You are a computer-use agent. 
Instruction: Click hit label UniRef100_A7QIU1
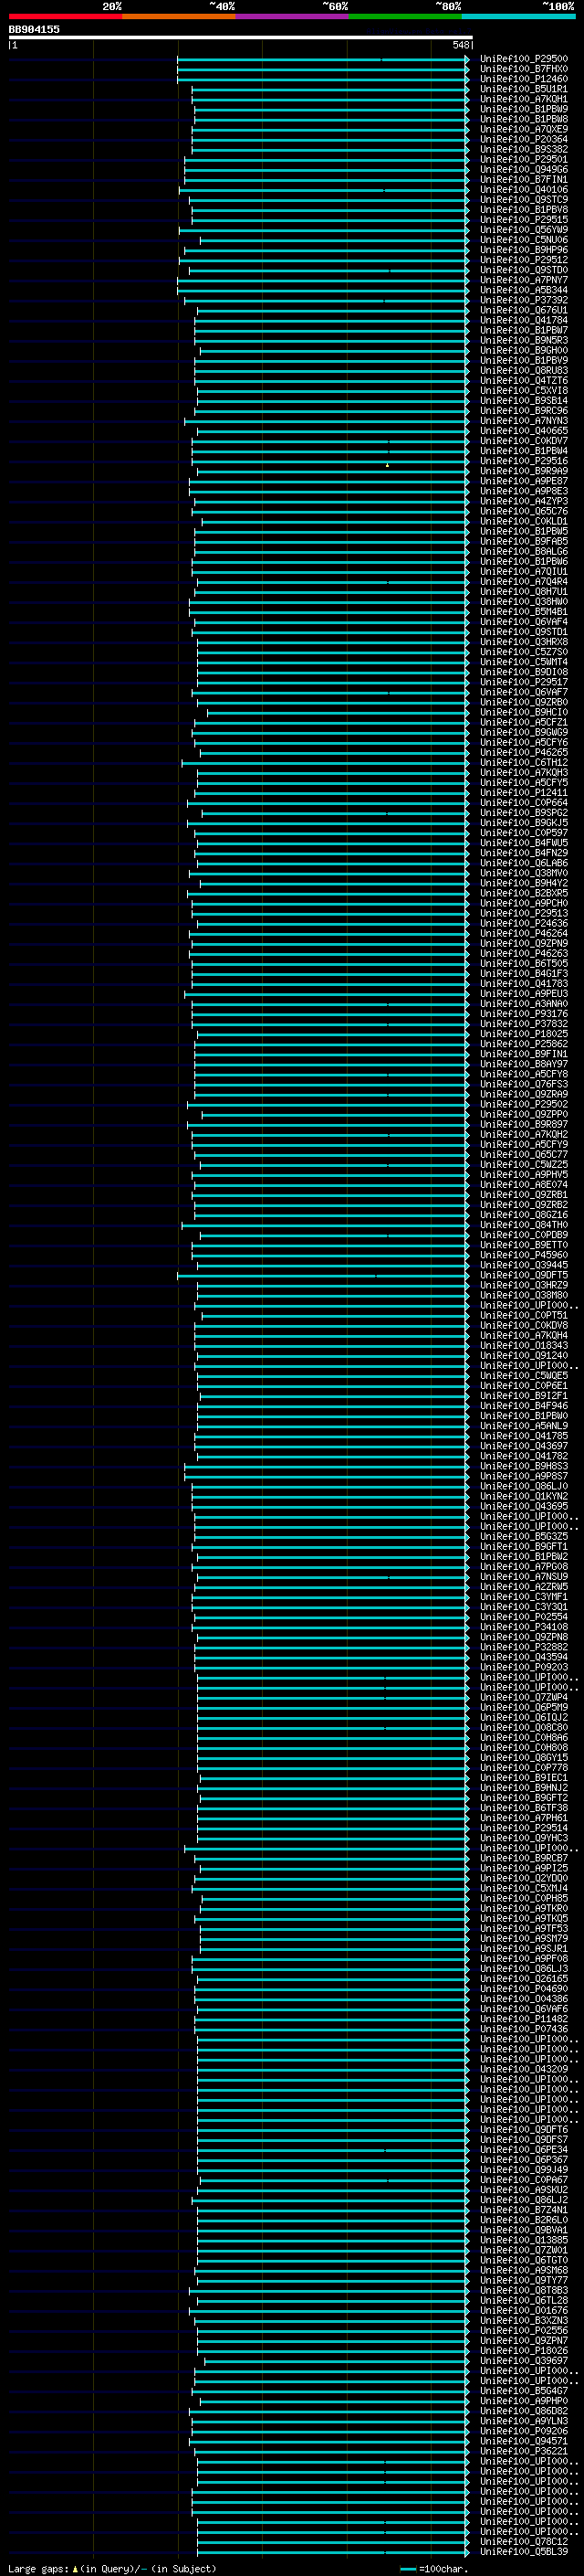(x=523, y=572)
